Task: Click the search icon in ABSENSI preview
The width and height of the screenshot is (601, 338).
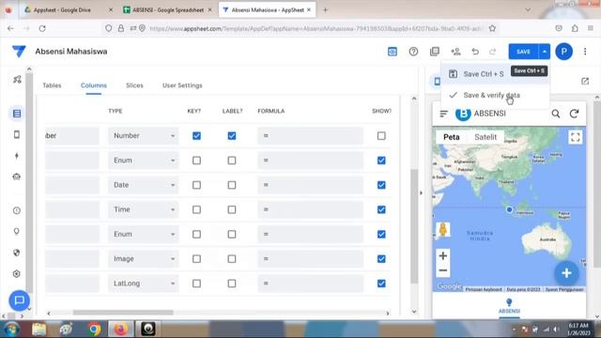Action: click(555, 114)
